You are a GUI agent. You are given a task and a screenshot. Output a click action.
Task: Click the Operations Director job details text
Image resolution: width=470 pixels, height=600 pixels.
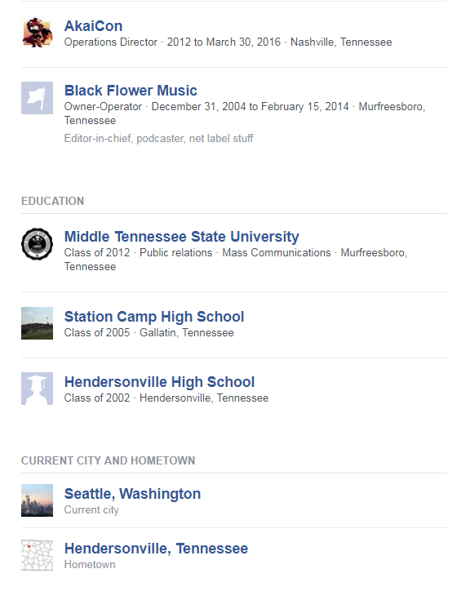[228, 42]
